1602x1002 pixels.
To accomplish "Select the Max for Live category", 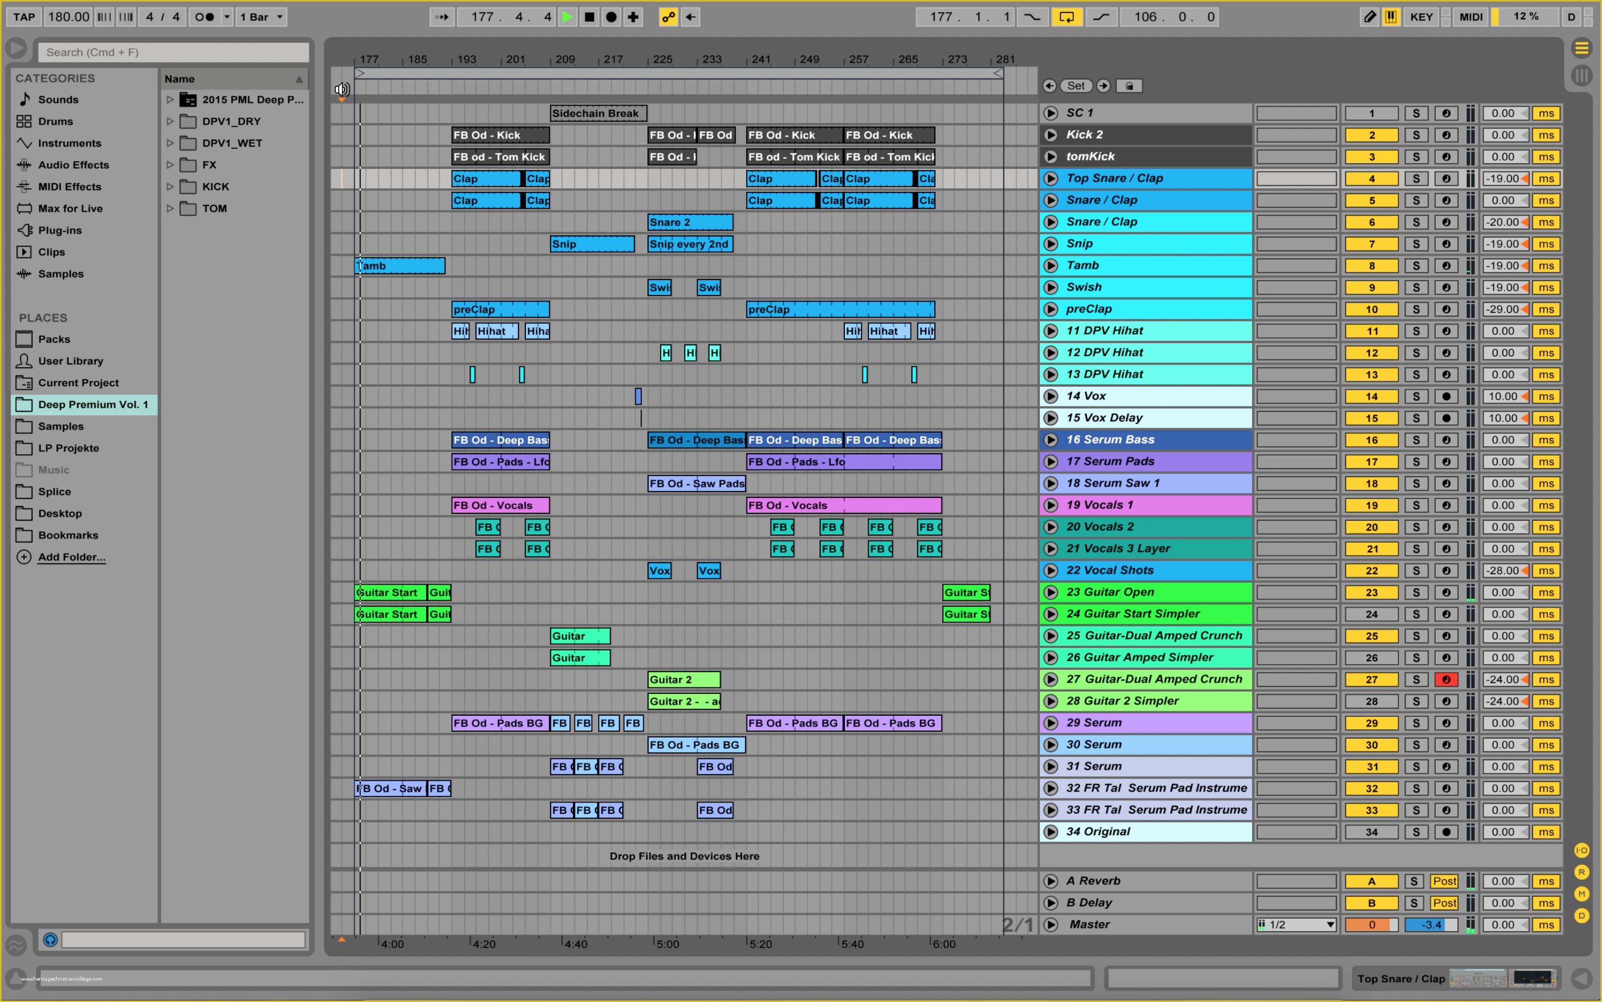I will [x=70, y=209].
